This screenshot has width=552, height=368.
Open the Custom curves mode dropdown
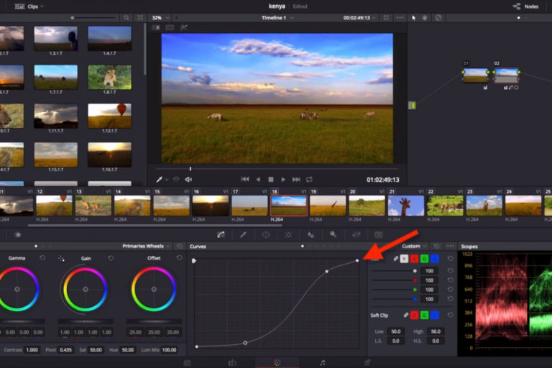pyautogui.click(x=414, y=246)
